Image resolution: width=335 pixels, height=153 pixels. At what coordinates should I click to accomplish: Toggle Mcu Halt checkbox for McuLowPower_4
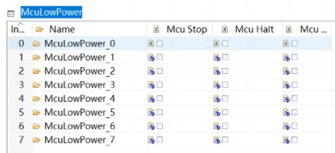(225, 98)
